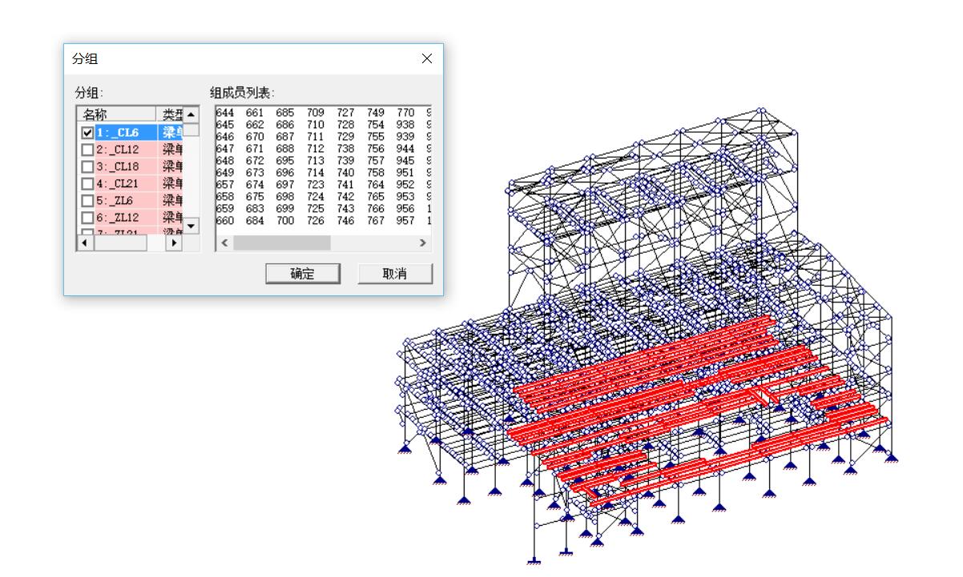Viewport: 963px width, 577px height.
Task: Click the 名称 column header
Action: point(116,115)
